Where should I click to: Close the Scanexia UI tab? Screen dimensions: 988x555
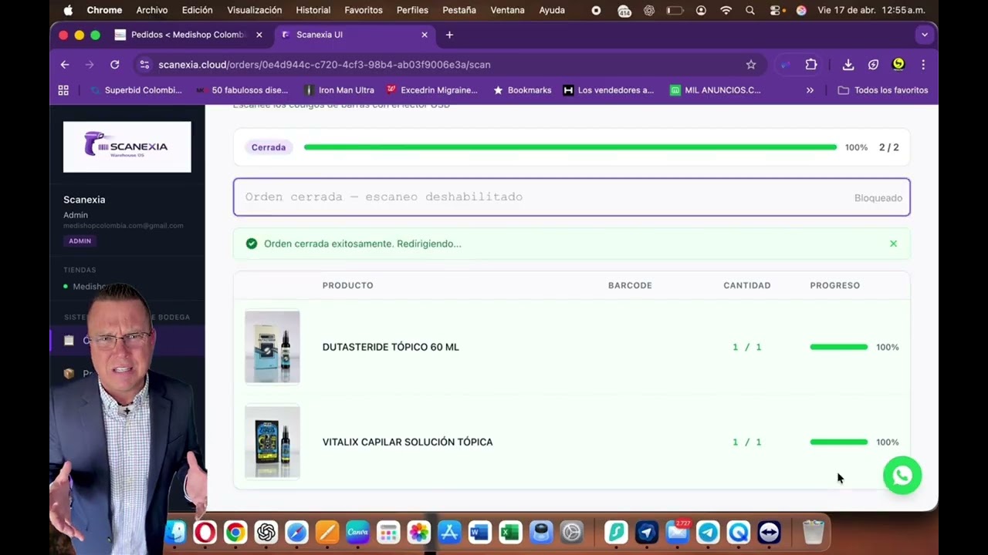(425, 35)
